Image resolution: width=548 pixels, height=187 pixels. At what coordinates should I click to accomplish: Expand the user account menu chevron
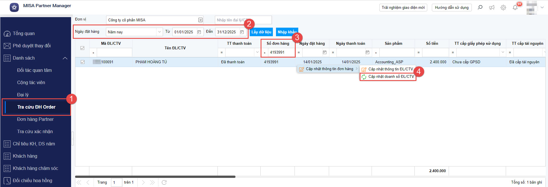tap(542, 8)
